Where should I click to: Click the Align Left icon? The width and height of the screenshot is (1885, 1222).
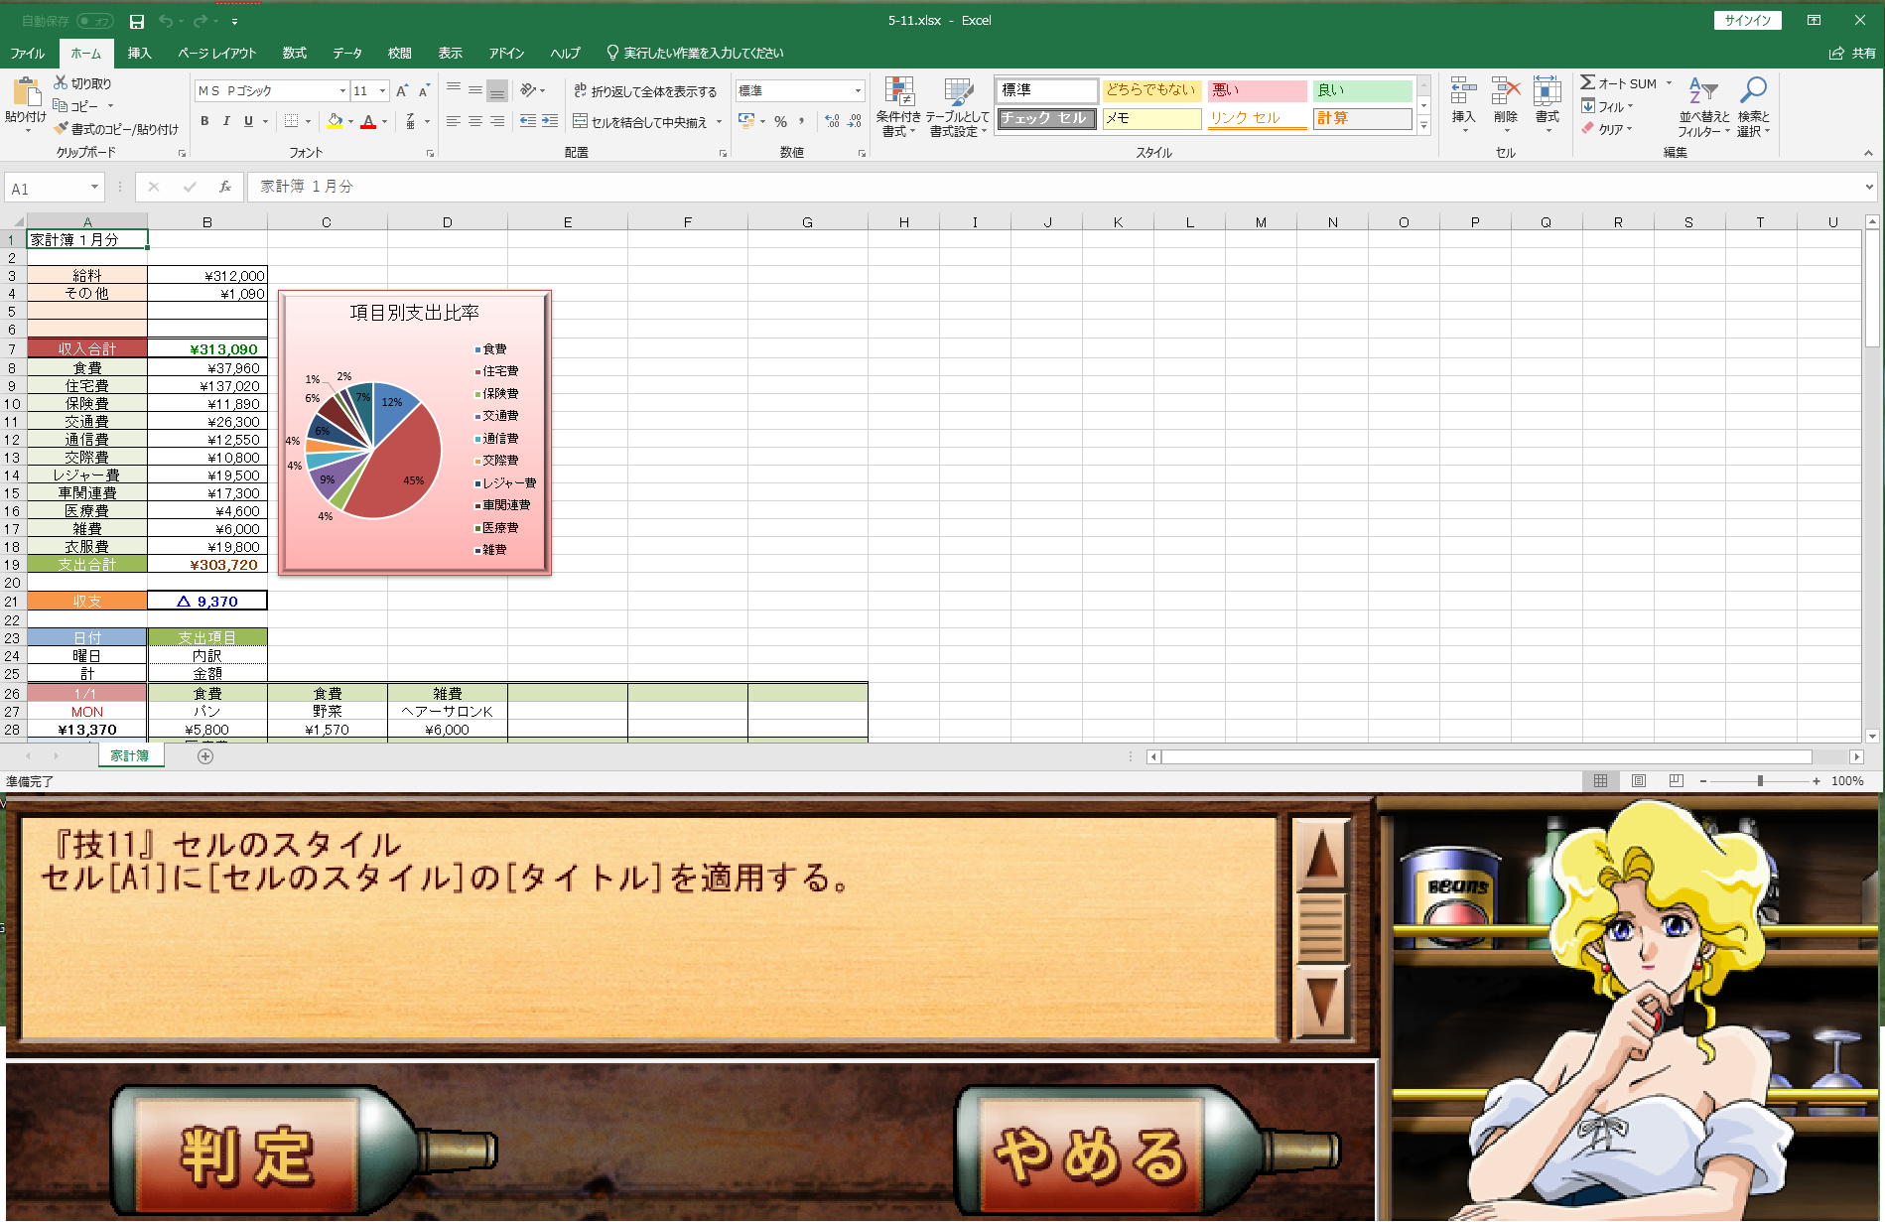click(453, 121)
